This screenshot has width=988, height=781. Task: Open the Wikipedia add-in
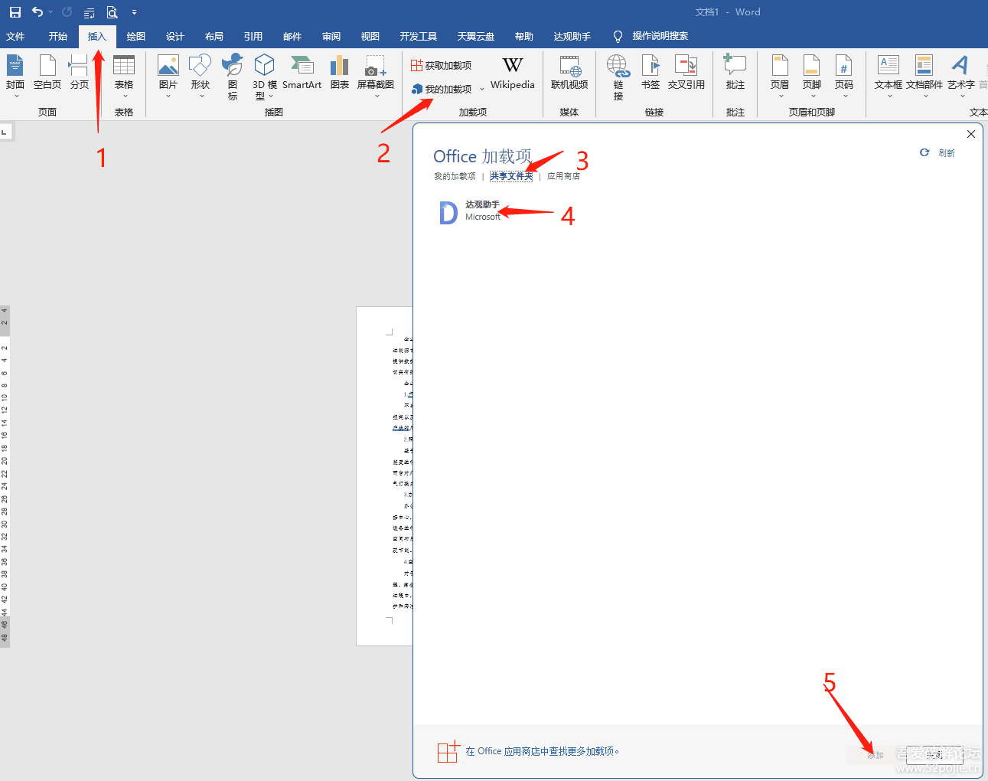coord(513,73)
